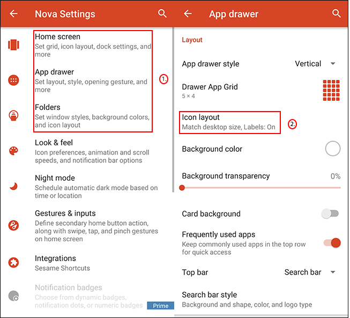Image resolution: width=350 pixels, height=318 pixels.
Task: Toggle Card background switch
Action: click(330, 214)
